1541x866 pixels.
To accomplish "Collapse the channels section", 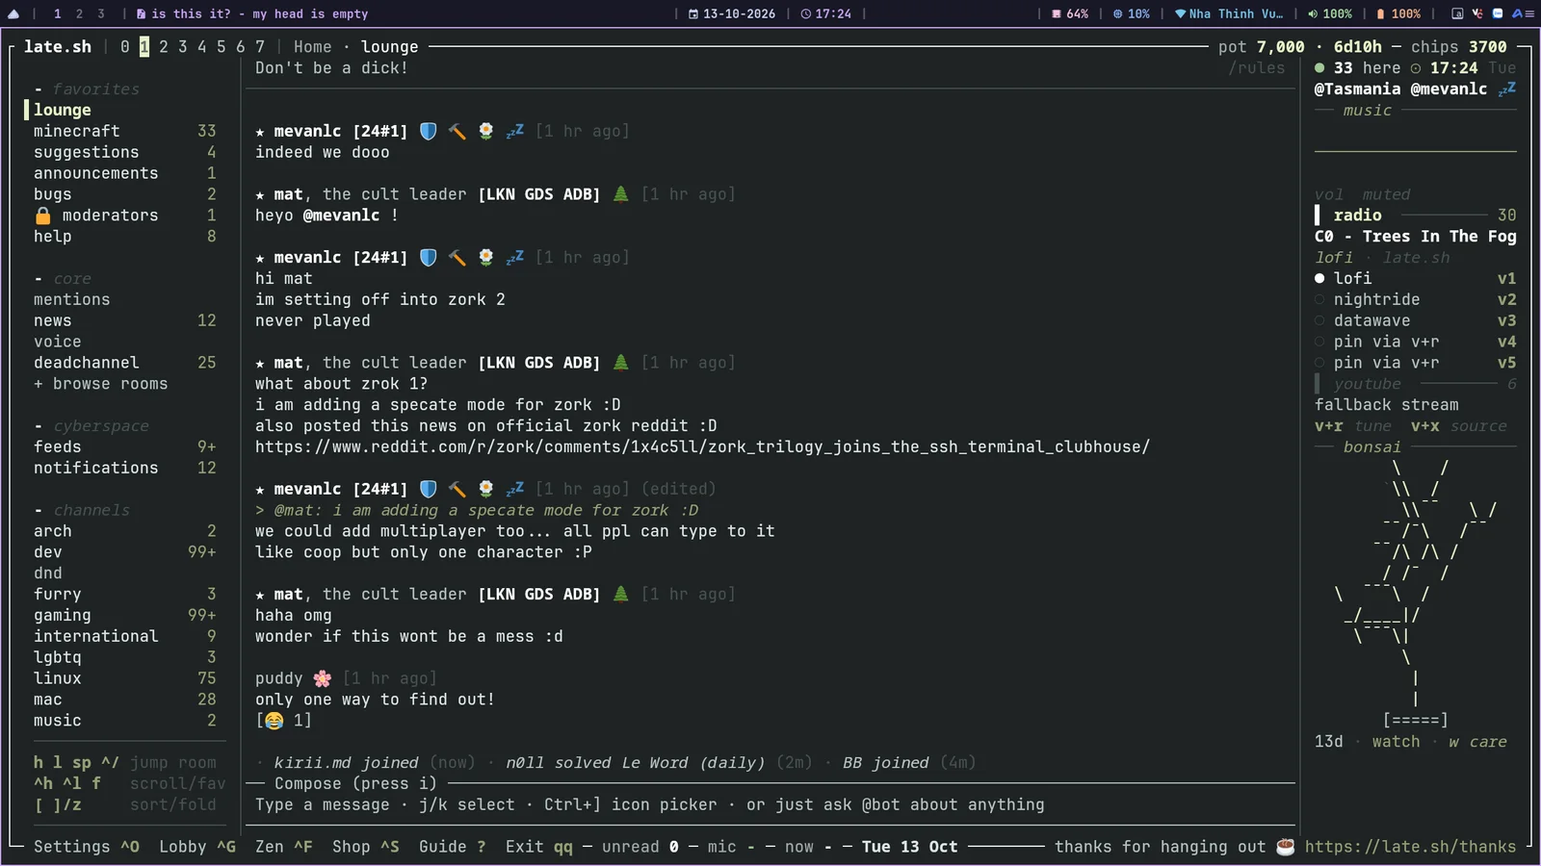I will coord(82,510).
